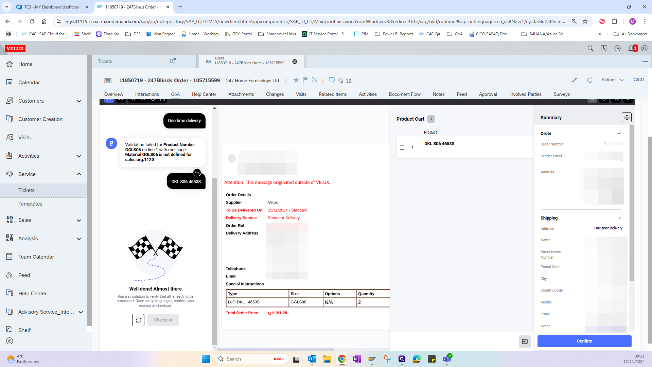Open the ticket comments speech bubble icon
This screenshot has width=652, height=367.
pyautogui.click(x=332, y=80)
